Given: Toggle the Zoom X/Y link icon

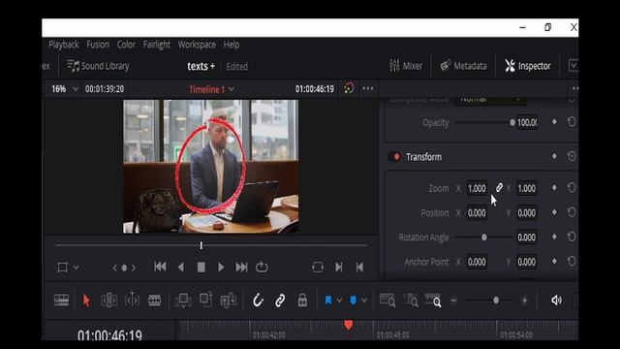Looking at the screenshot, I should [x=499, y=187].
